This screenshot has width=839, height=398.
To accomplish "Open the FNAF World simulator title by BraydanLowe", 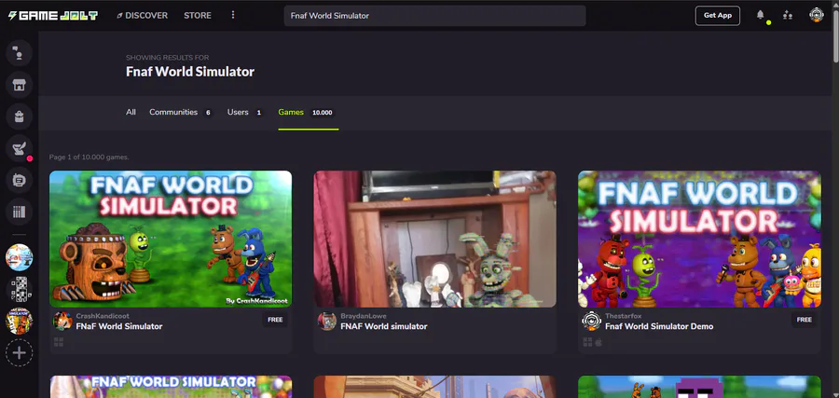I will point(384,326).
